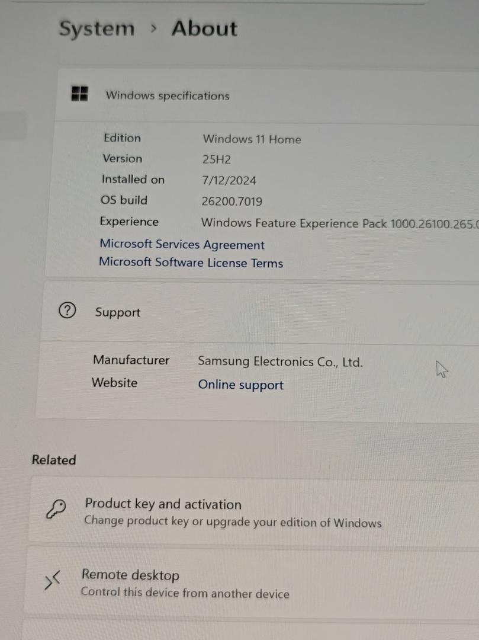Open Microsoft Software License Terms link

(x=191, y=263)
